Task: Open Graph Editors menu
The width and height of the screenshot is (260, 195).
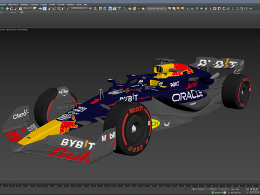Action: (x=13, y=4)
